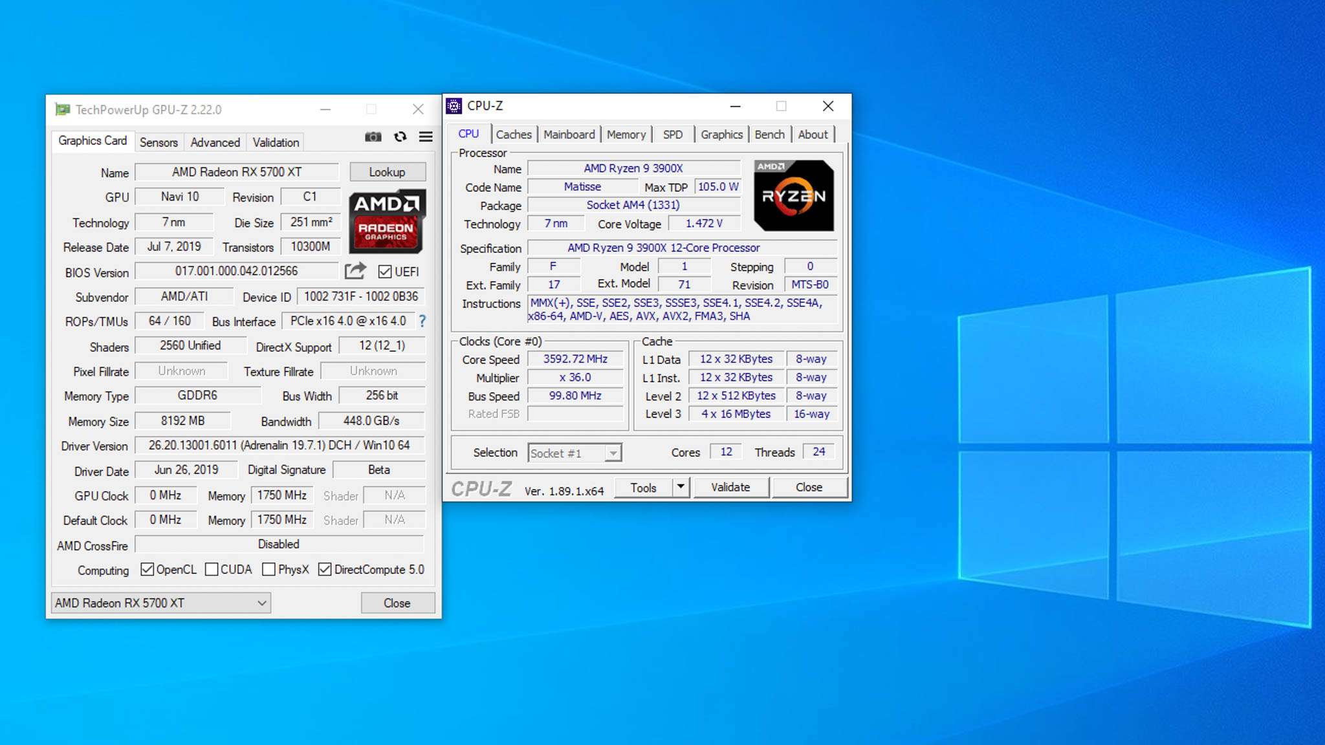1325x745 pixels.
Task: Click the Lookup button
Action: tap(387, 172)
